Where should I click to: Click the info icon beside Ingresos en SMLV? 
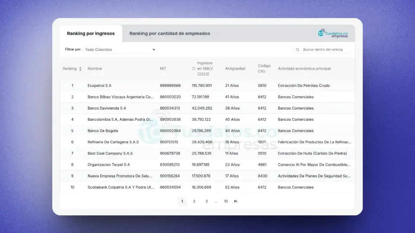pos(194,69)
